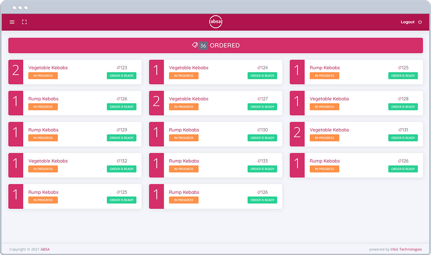
Task: Set order 123 to In Progress
Action: pos(43,76)
